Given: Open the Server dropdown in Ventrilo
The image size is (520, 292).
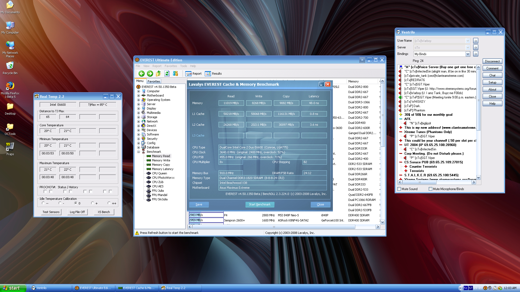Looking at the screenshot, I should tap(468, 48).
